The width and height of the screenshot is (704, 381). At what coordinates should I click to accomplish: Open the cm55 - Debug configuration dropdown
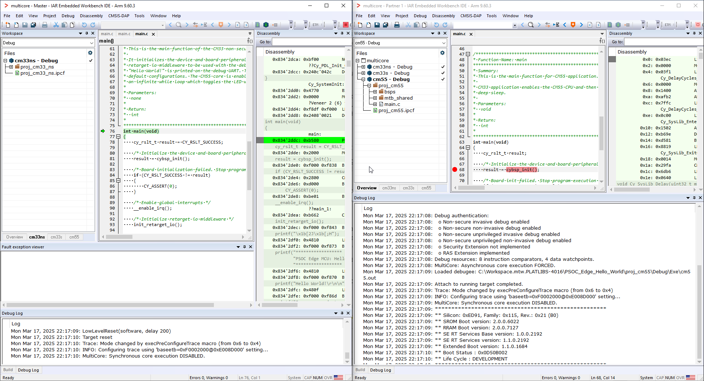click(444, 43)
